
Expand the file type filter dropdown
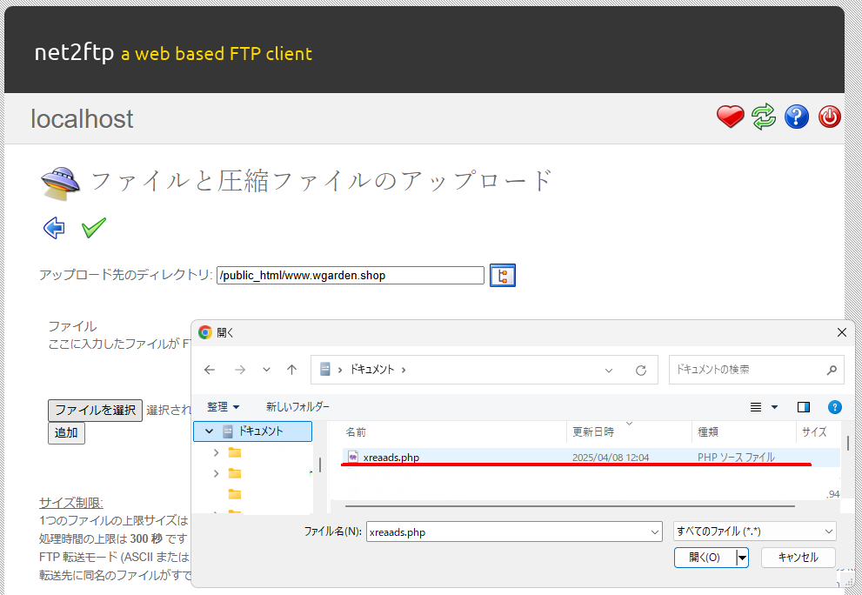pos(754,531)
